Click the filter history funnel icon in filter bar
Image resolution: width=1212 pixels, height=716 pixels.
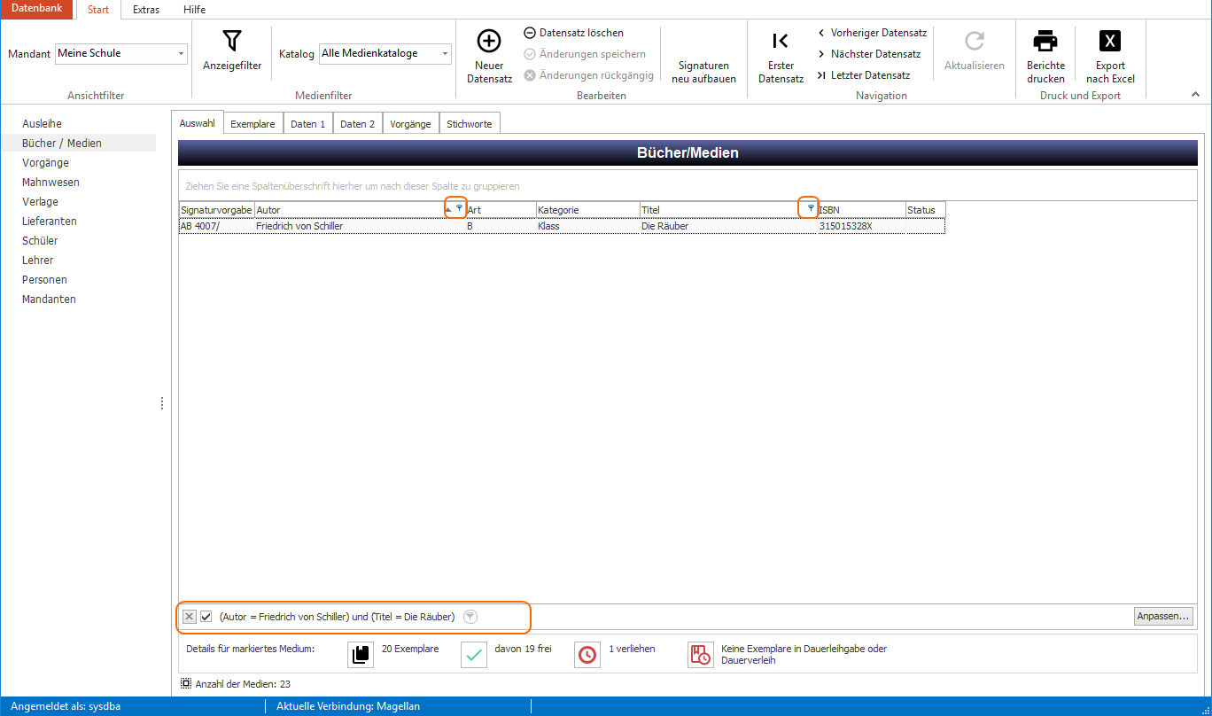point(470,617)
